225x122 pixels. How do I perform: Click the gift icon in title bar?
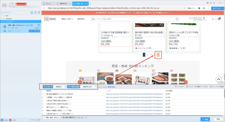coord(208,3)
